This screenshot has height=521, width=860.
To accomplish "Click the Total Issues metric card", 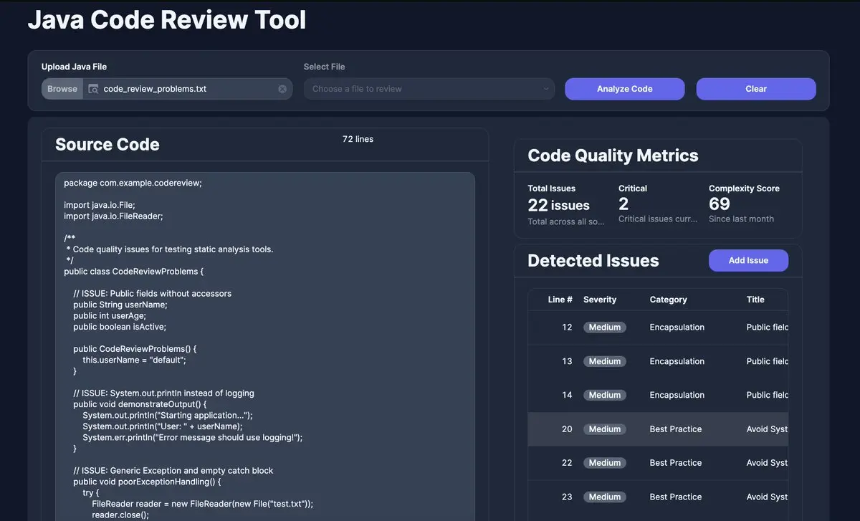I will (x=566, y=205).
